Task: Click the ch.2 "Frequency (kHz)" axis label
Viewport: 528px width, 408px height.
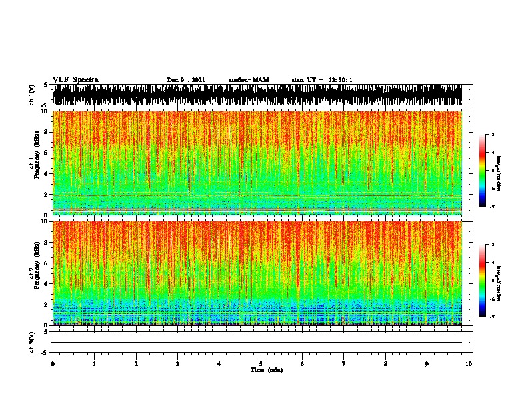Action: (37, 265)
